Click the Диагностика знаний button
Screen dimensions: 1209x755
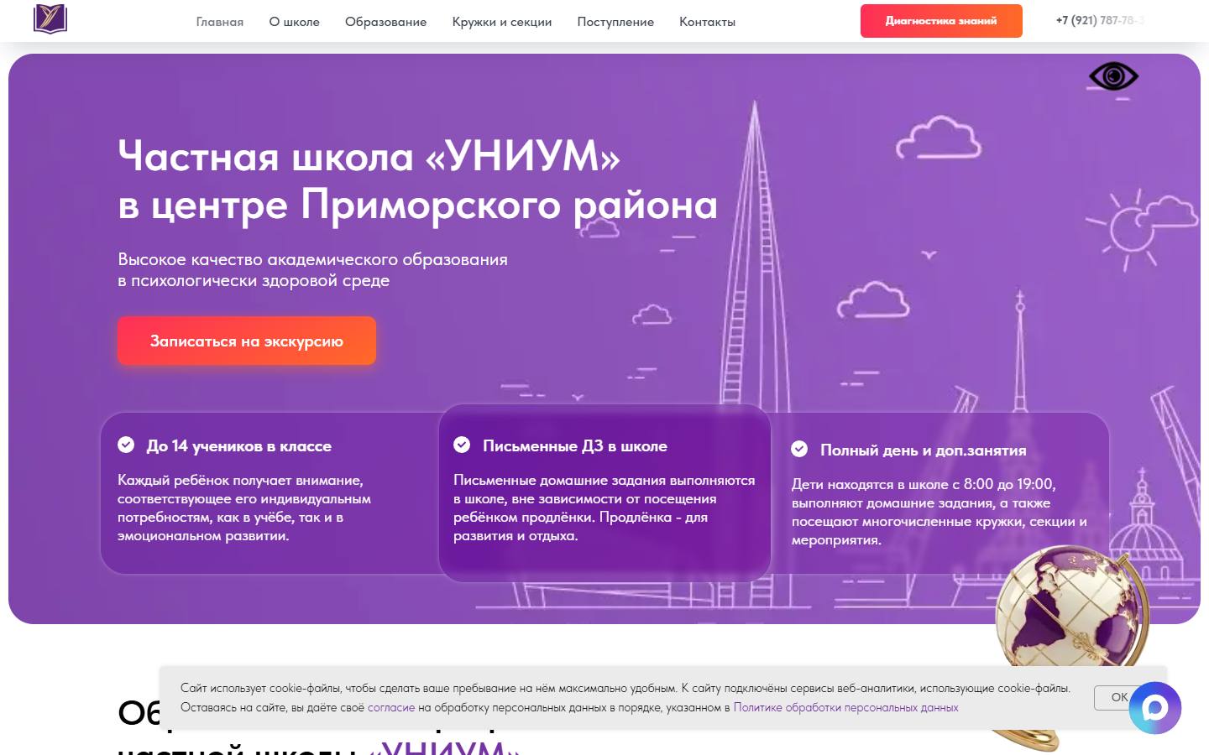click(x=941, y=21)
